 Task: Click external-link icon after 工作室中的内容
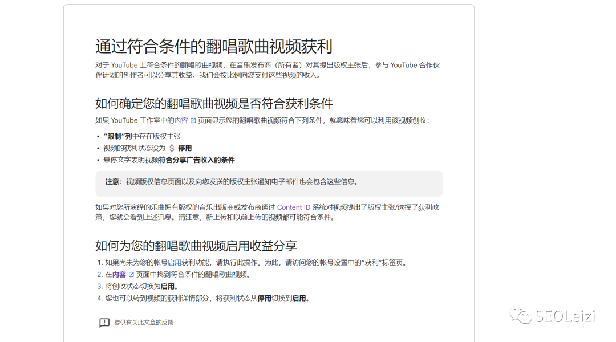coord(193,120)
